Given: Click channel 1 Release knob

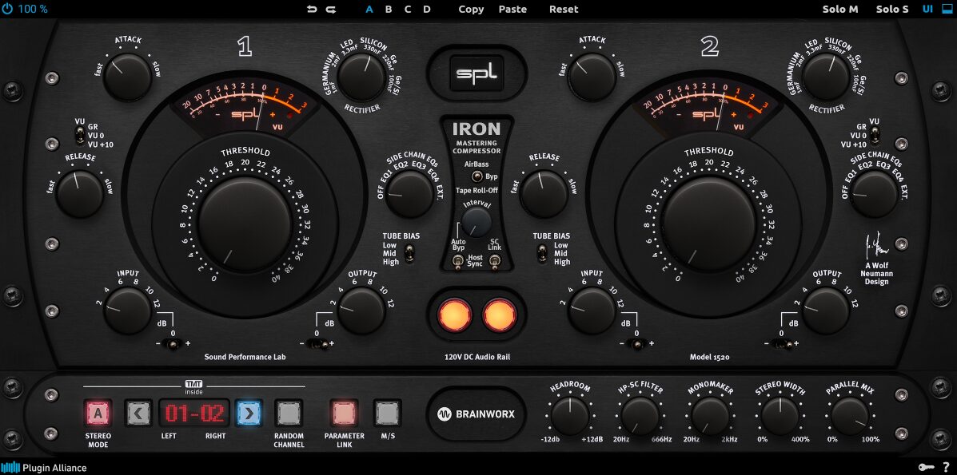Looking at the screenshot, I should (x=80, y=194).
